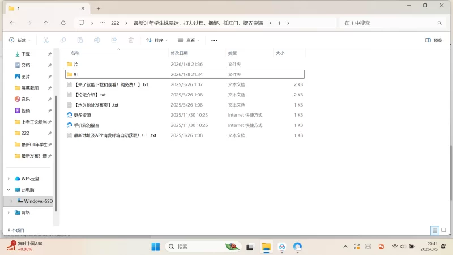Screen dimensions: 453x255
Task: Select 下载 in the sidebar
Action: 26,54
